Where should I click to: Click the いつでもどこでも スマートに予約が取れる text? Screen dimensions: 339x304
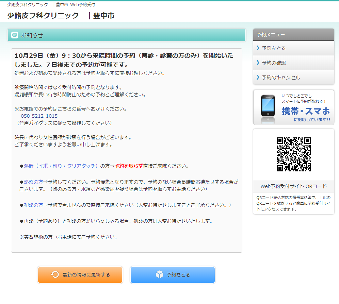304,99
